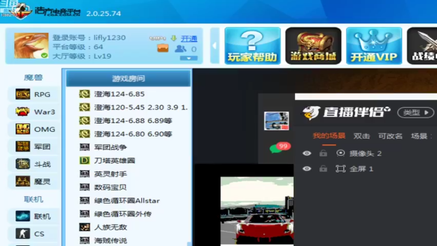
Task: Click the 登录账号 lifly1230 text
Action: pos(89,38)
